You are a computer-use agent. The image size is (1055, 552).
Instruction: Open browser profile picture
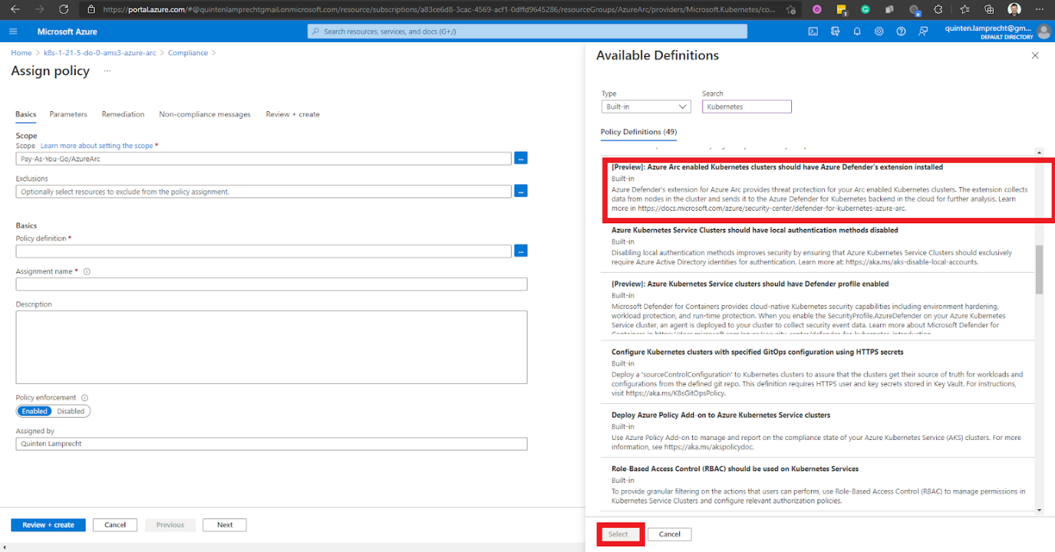click(x=1014, y=10)
